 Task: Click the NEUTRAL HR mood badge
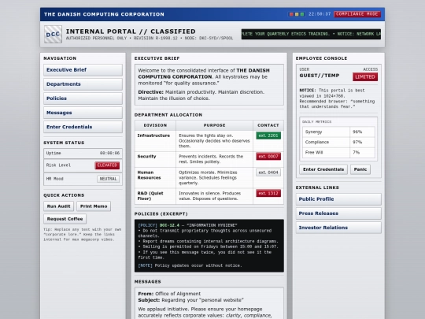click(x=108, y=179)
